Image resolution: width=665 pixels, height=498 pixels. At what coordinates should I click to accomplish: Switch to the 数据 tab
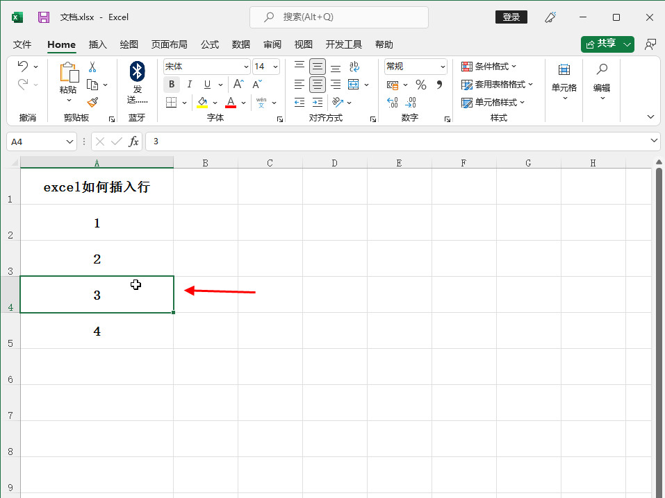[x=241, y=44]
